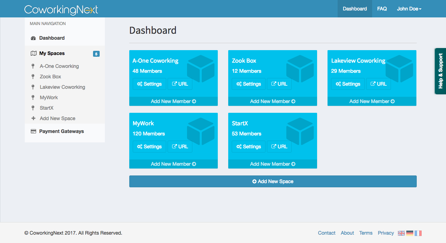This screenshot has height=243, width=446.
Task: Click the pin icon beside A-One Coworking
Action: click(x=33, y=66)
